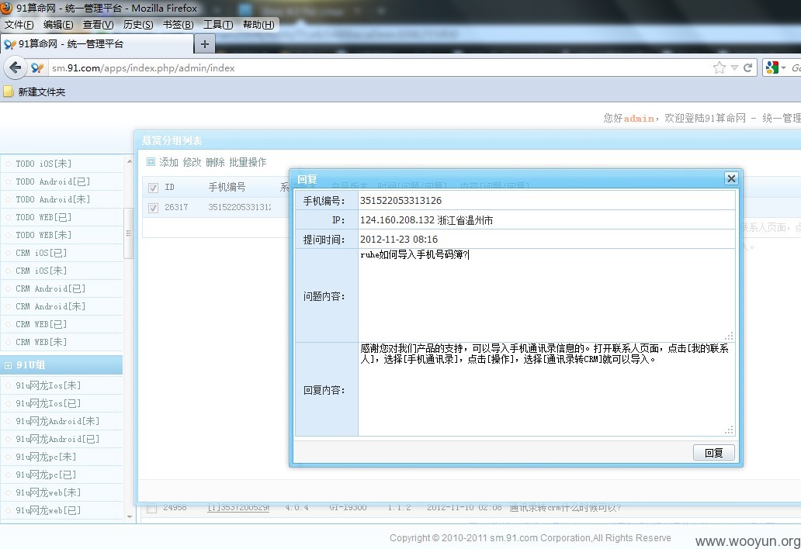The width and height of the screenshot is (801, 549).
Task: Close the 回复 dialog with the X
Action: pyautogui.click(x=731, y=178)
